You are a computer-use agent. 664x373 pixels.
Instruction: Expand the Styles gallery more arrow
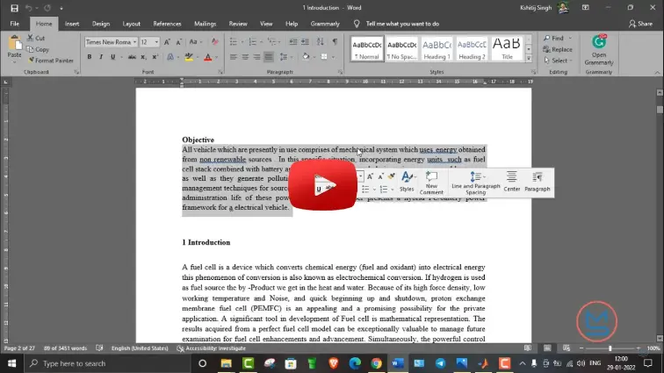[529, 58]
